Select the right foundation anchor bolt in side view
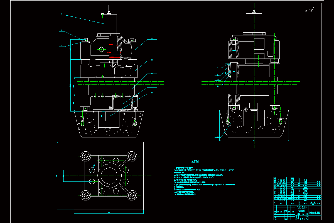Viewport: 334px width, 223px height. click(x=280, y=118)
